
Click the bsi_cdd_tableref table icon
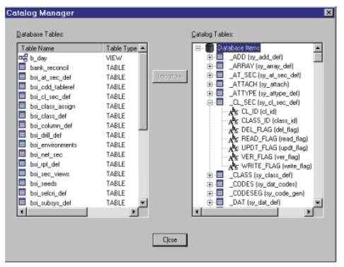click(22, 86)
